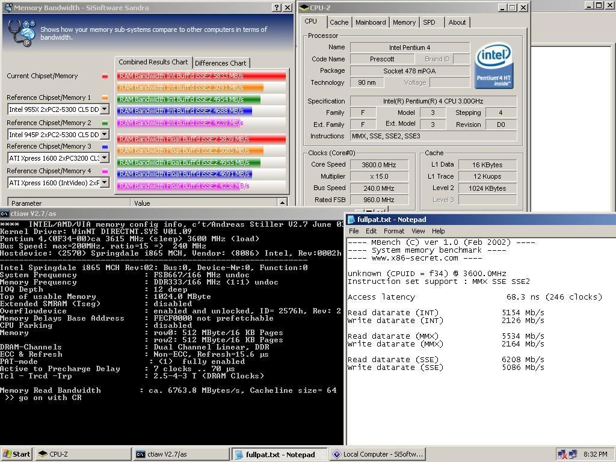616x462 pixels.
Task: Click Level 2 cache 1024 KBytes field
Action: pyautogui.click(x=487, y=188)
